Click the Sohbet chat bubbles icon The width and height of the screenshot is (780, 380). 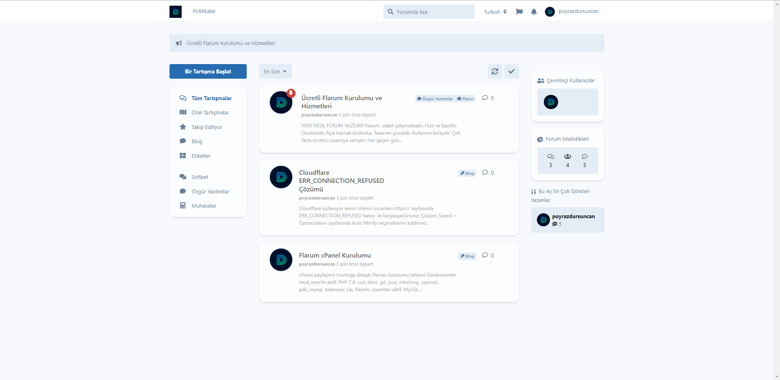click(183, 177)
